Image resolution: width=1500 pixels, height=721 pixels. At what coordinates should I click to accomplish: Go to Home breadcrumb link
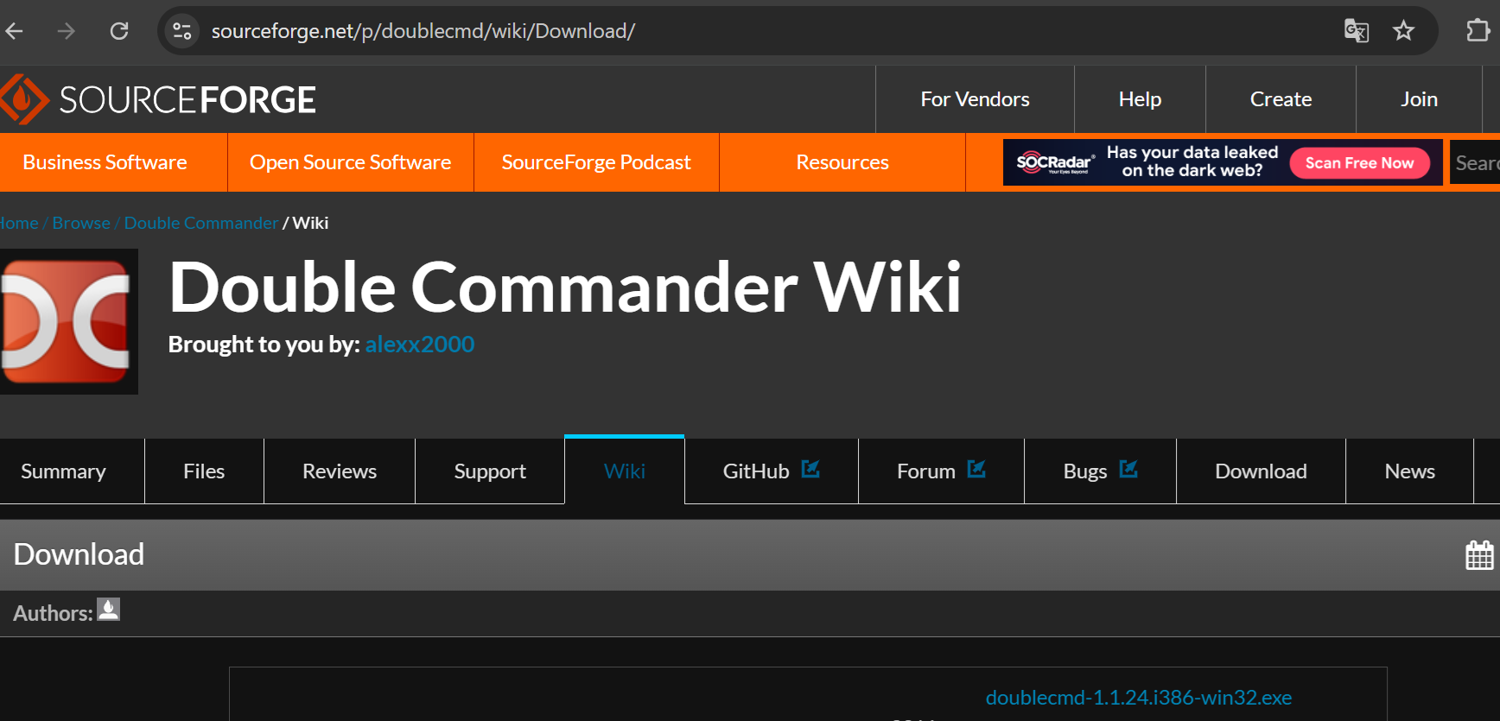(x=19, y=223)
